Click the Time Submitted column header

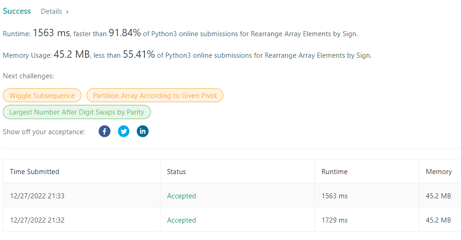pyautogui.click(x=34, y=172)
